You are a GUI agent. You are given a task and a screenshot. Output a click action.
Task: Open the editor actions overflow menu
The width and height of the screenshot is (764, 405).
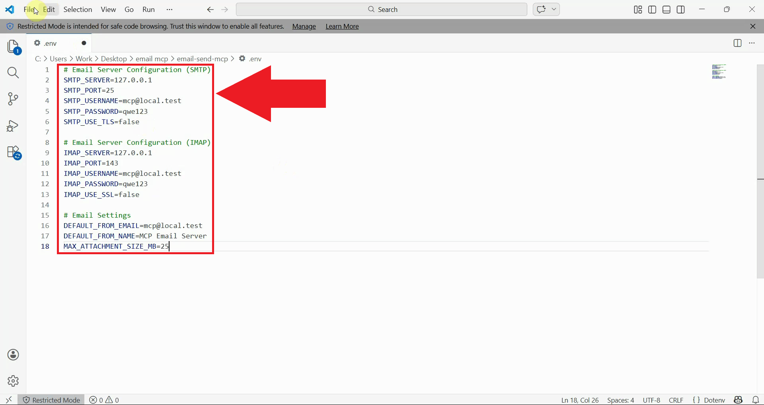pos(752,43)
